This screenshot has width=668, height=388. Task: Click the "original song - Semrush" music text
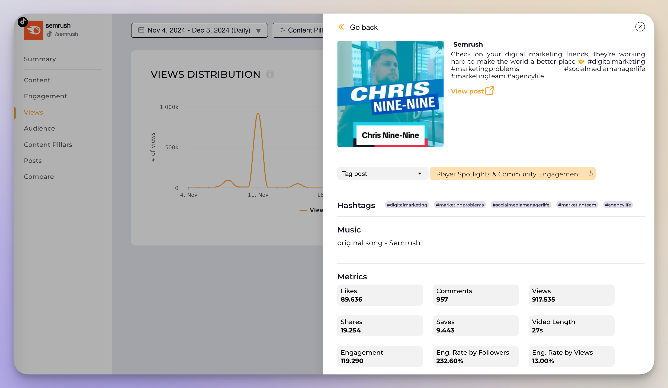coord(379,243)
